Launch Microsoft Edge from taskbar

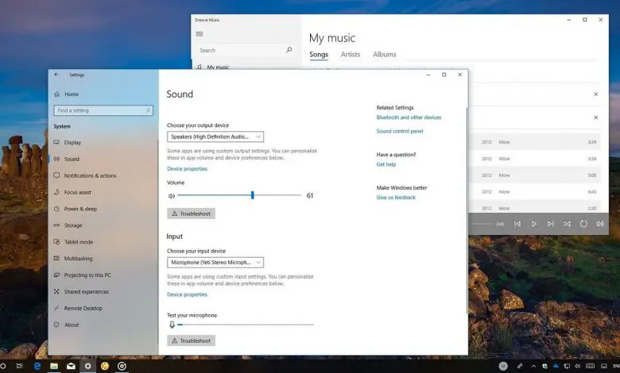[x=37, y=367]
